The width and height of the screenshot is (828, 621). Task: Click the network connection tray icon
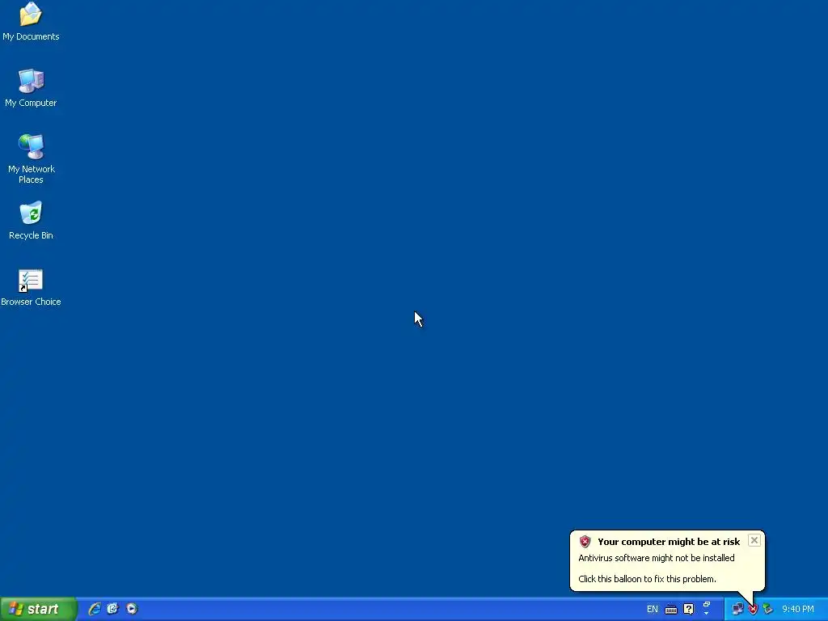tap(737, 610)
